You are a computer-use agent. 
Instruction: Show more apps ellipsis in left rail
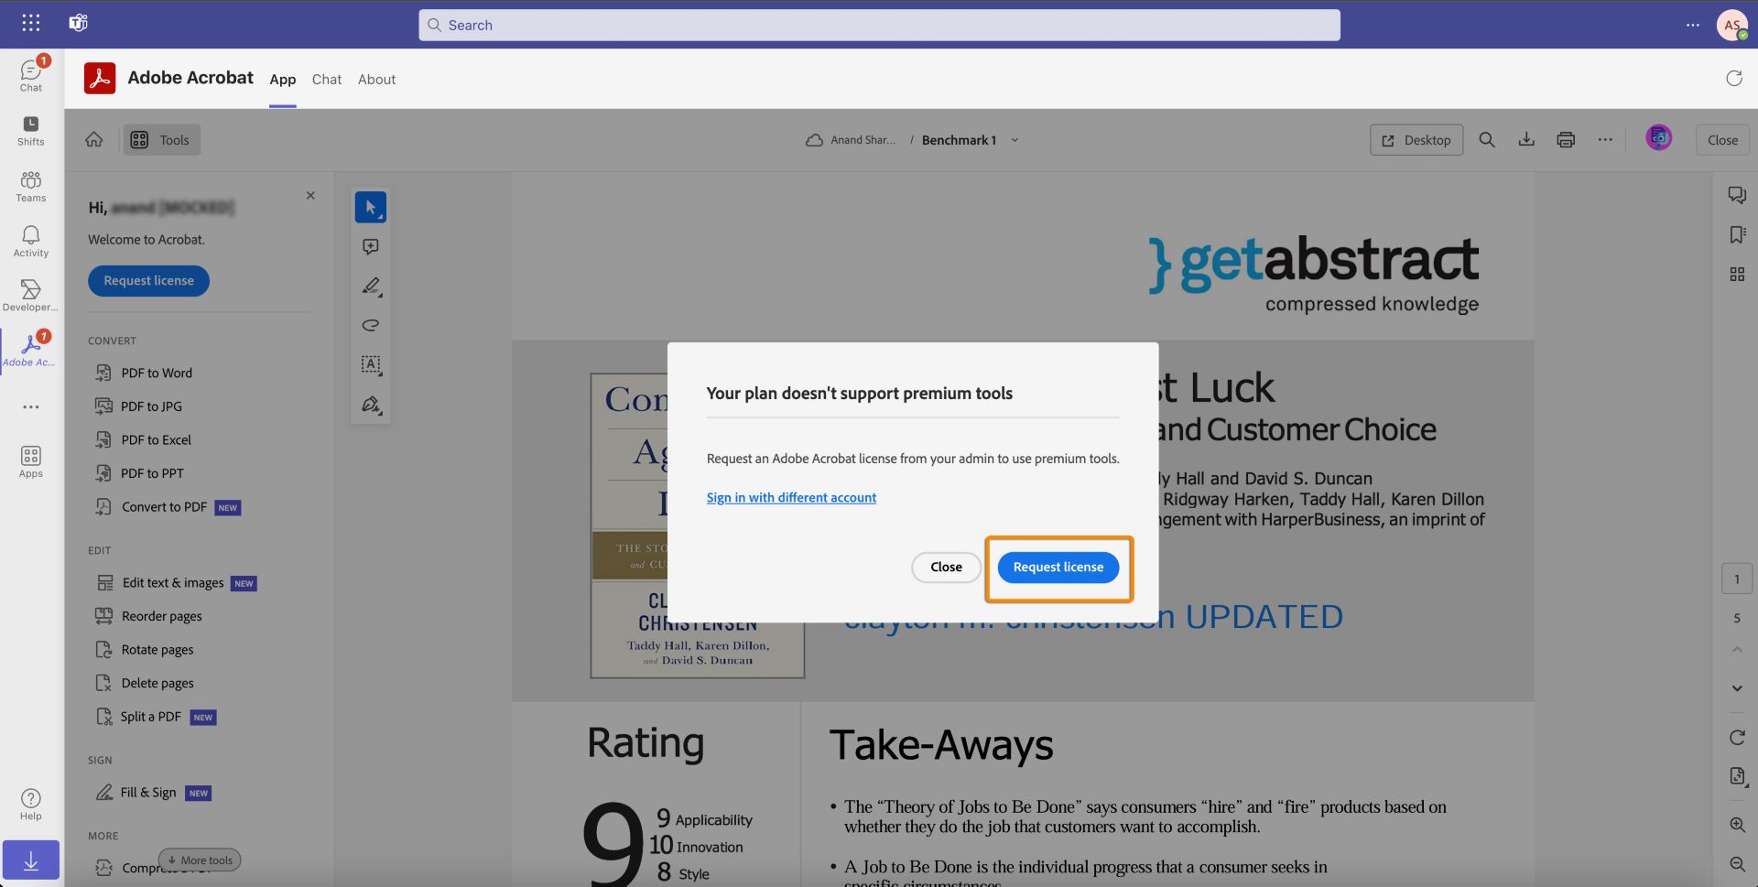coord(31,406)
